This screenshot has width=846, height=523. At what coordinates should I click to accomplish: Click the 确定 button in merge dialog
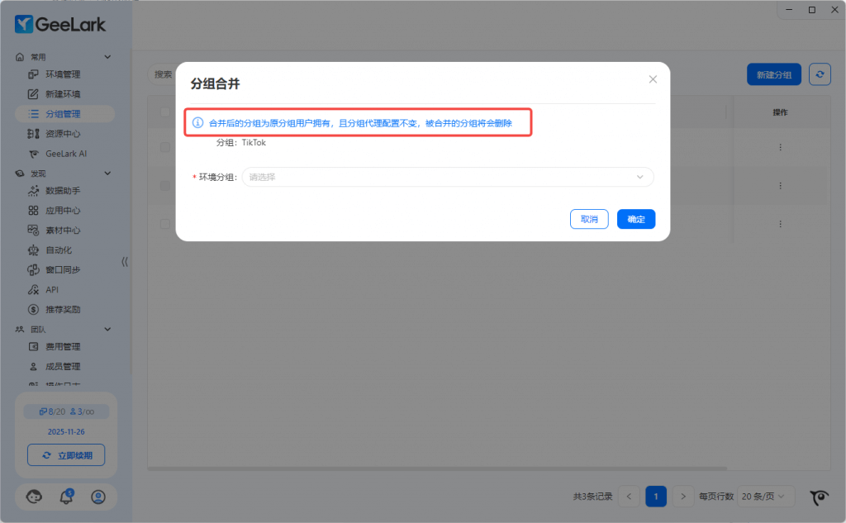[x=635, y=219]
